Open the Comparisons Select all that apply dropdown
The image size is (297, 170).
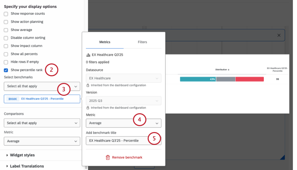tap(42, 123)
